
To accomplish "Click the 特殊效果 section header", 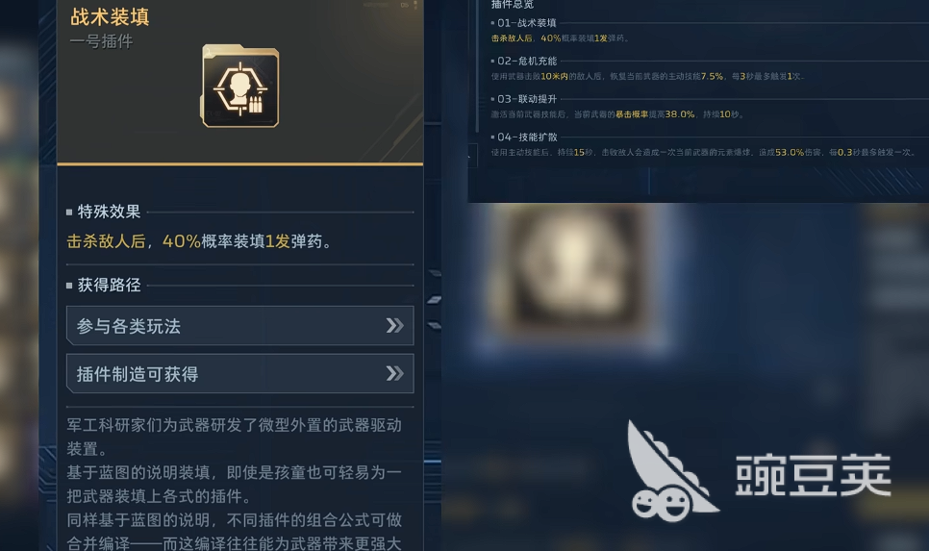I will point(109,212).
